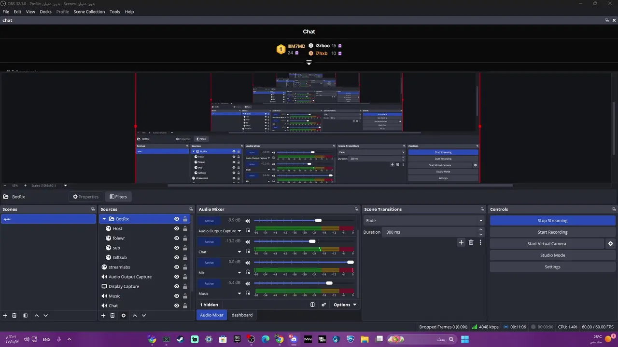Image resolution: width=618 pixels, height=347 pixels.
Task: Unlock Audio Output Capture source lock
Action: pyautogui.click(x=185, y=277)
